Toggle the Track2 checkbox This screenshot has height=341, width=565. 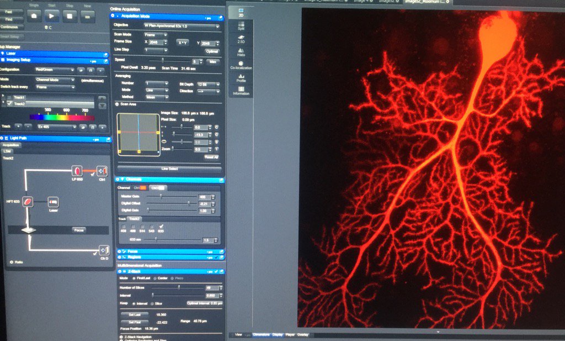pos(10,103)
